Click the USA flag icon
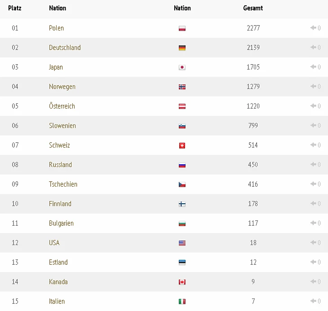The height and width of the screenshot is (311, 328). point(182,243)
